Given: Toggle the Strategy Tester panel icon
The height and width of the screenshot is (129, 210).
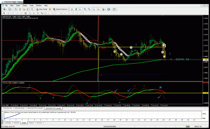Looking at the screenshot, I should click(x=32, y=9).
